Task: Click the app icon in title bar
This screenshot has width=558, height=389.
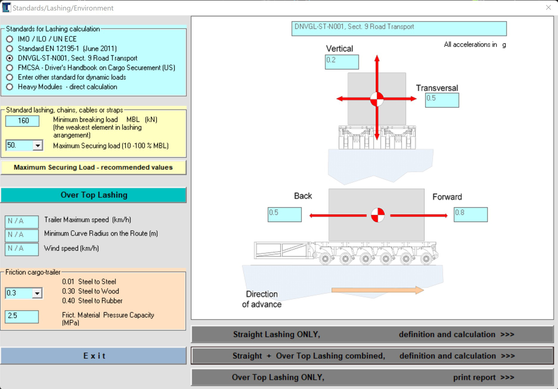Action: (x=6, y=7)
